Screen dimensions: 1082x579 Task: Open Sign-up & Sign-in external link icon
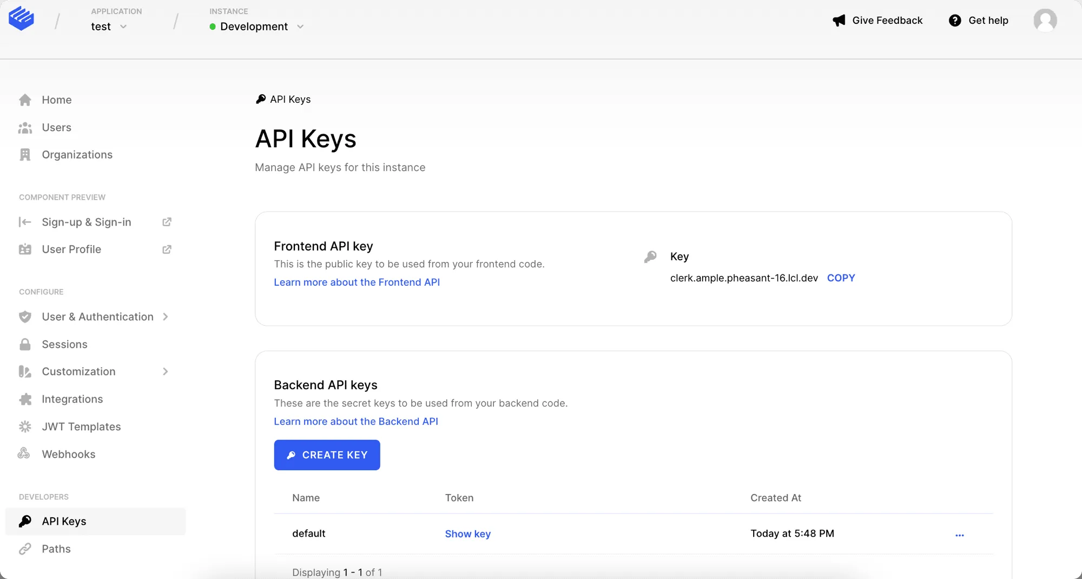pos(167,222)
